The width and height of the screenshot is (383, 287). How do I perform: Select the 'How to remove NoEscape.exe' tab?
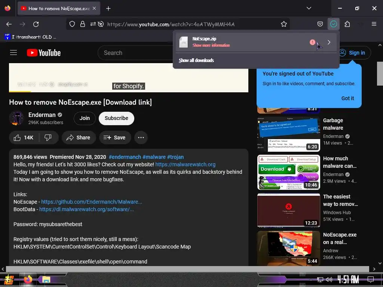[59, 8]
